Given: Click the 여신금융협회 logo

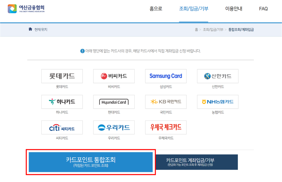Looking at the screenshot, I should [x=26, y=9].
